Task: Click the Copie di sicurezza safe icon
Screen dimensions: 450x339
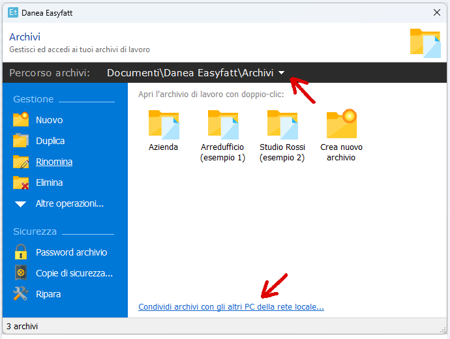Action: tap(21, 273)
